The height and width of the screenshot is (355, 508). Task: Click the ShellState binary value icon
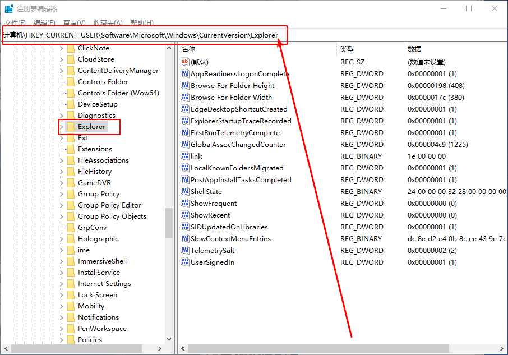click(x=186, y=192)
